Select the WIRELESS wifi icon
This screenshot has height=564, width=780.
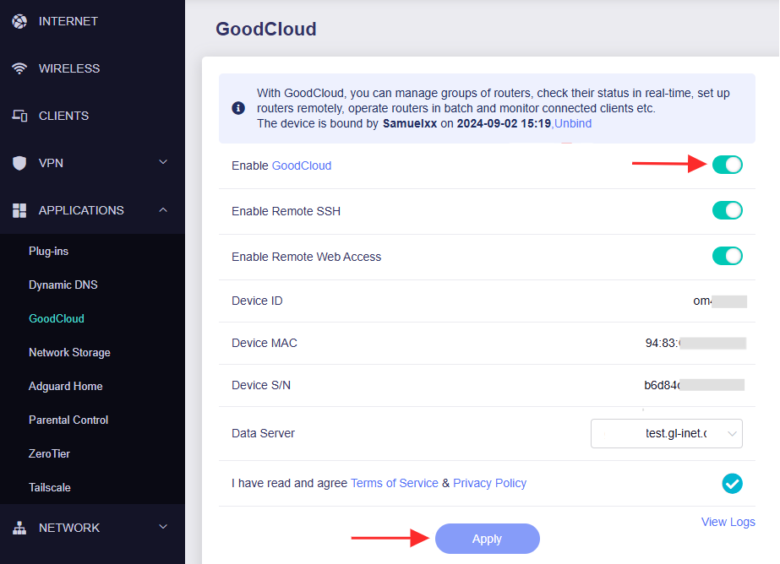coord(19,68)
